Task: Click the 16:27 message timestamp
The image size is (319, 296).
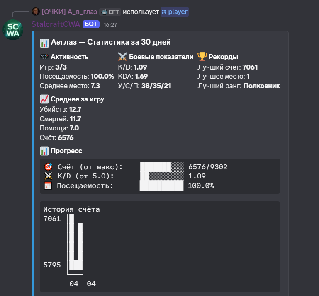Action: (x=110, y=25)
